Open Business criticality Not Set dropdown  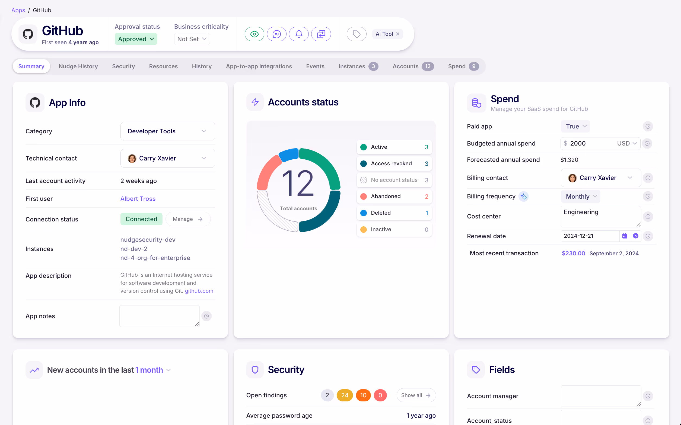coord(192,39)
